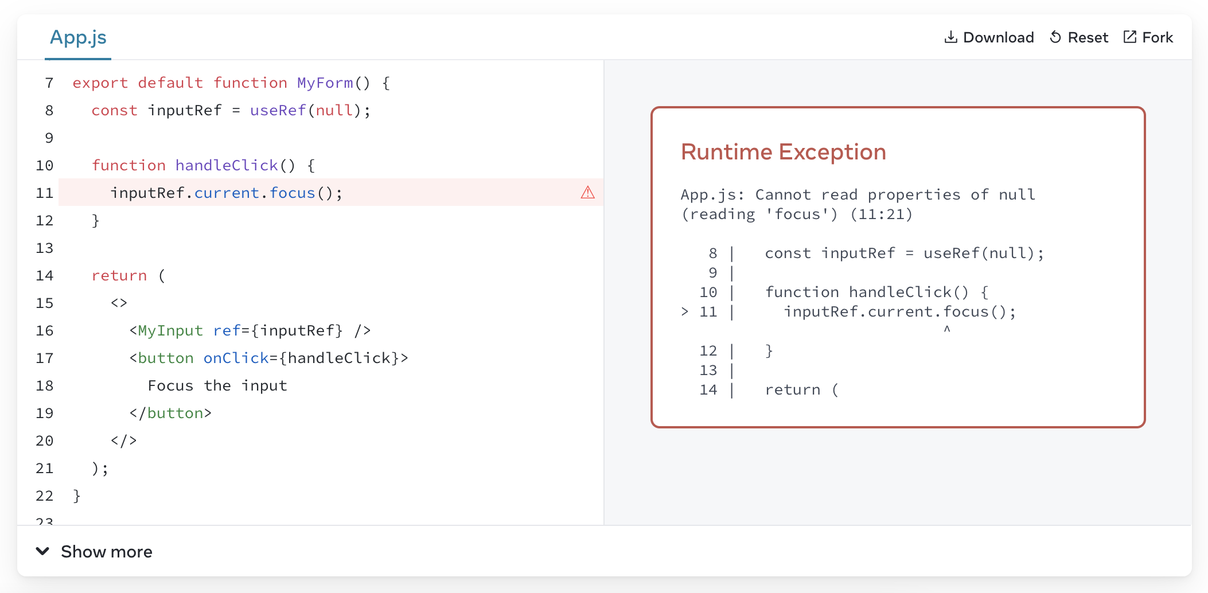Click the warning triangle on line 11

[588, 192]
